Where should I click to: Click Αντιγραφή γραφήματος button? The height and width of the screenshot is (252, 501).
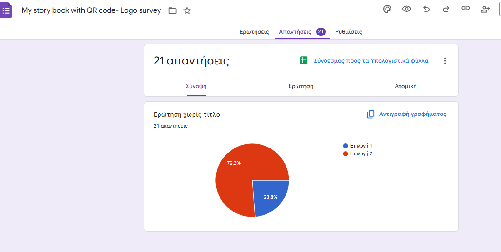[x=407, y=114]
